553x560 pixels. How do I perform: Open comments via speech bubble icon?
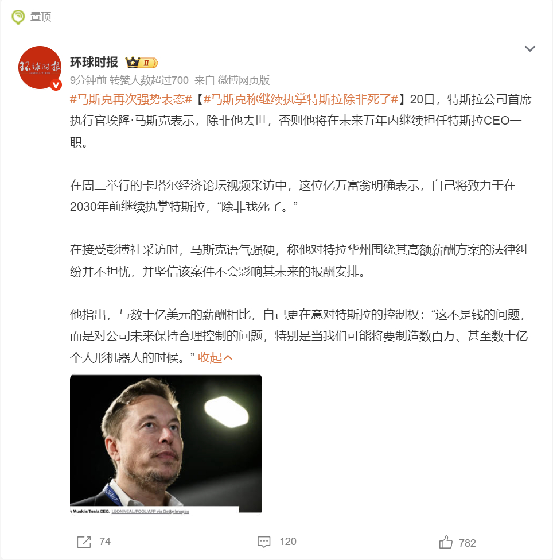click(264, 542)
